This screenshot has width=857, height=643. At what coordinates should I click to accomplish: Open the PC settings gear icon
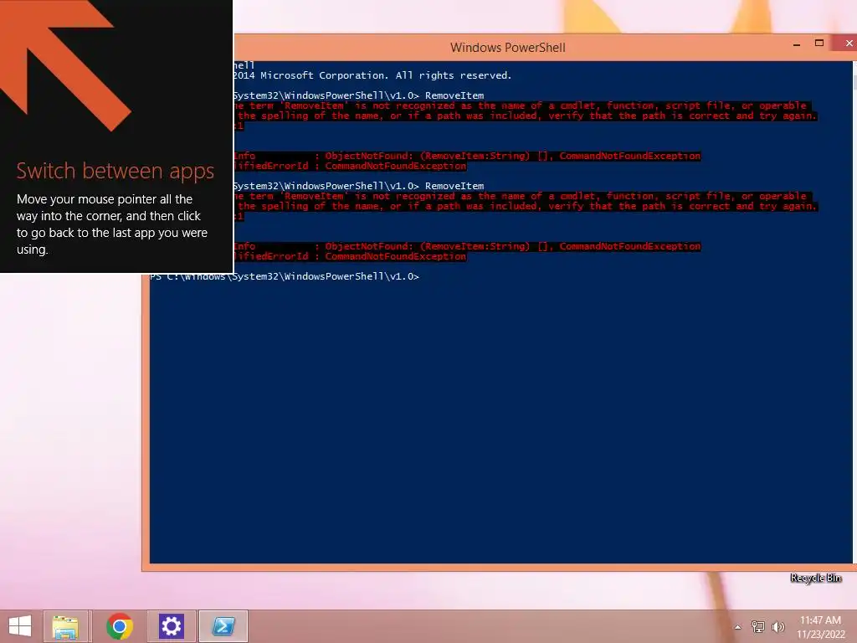(x=171, y=626)
